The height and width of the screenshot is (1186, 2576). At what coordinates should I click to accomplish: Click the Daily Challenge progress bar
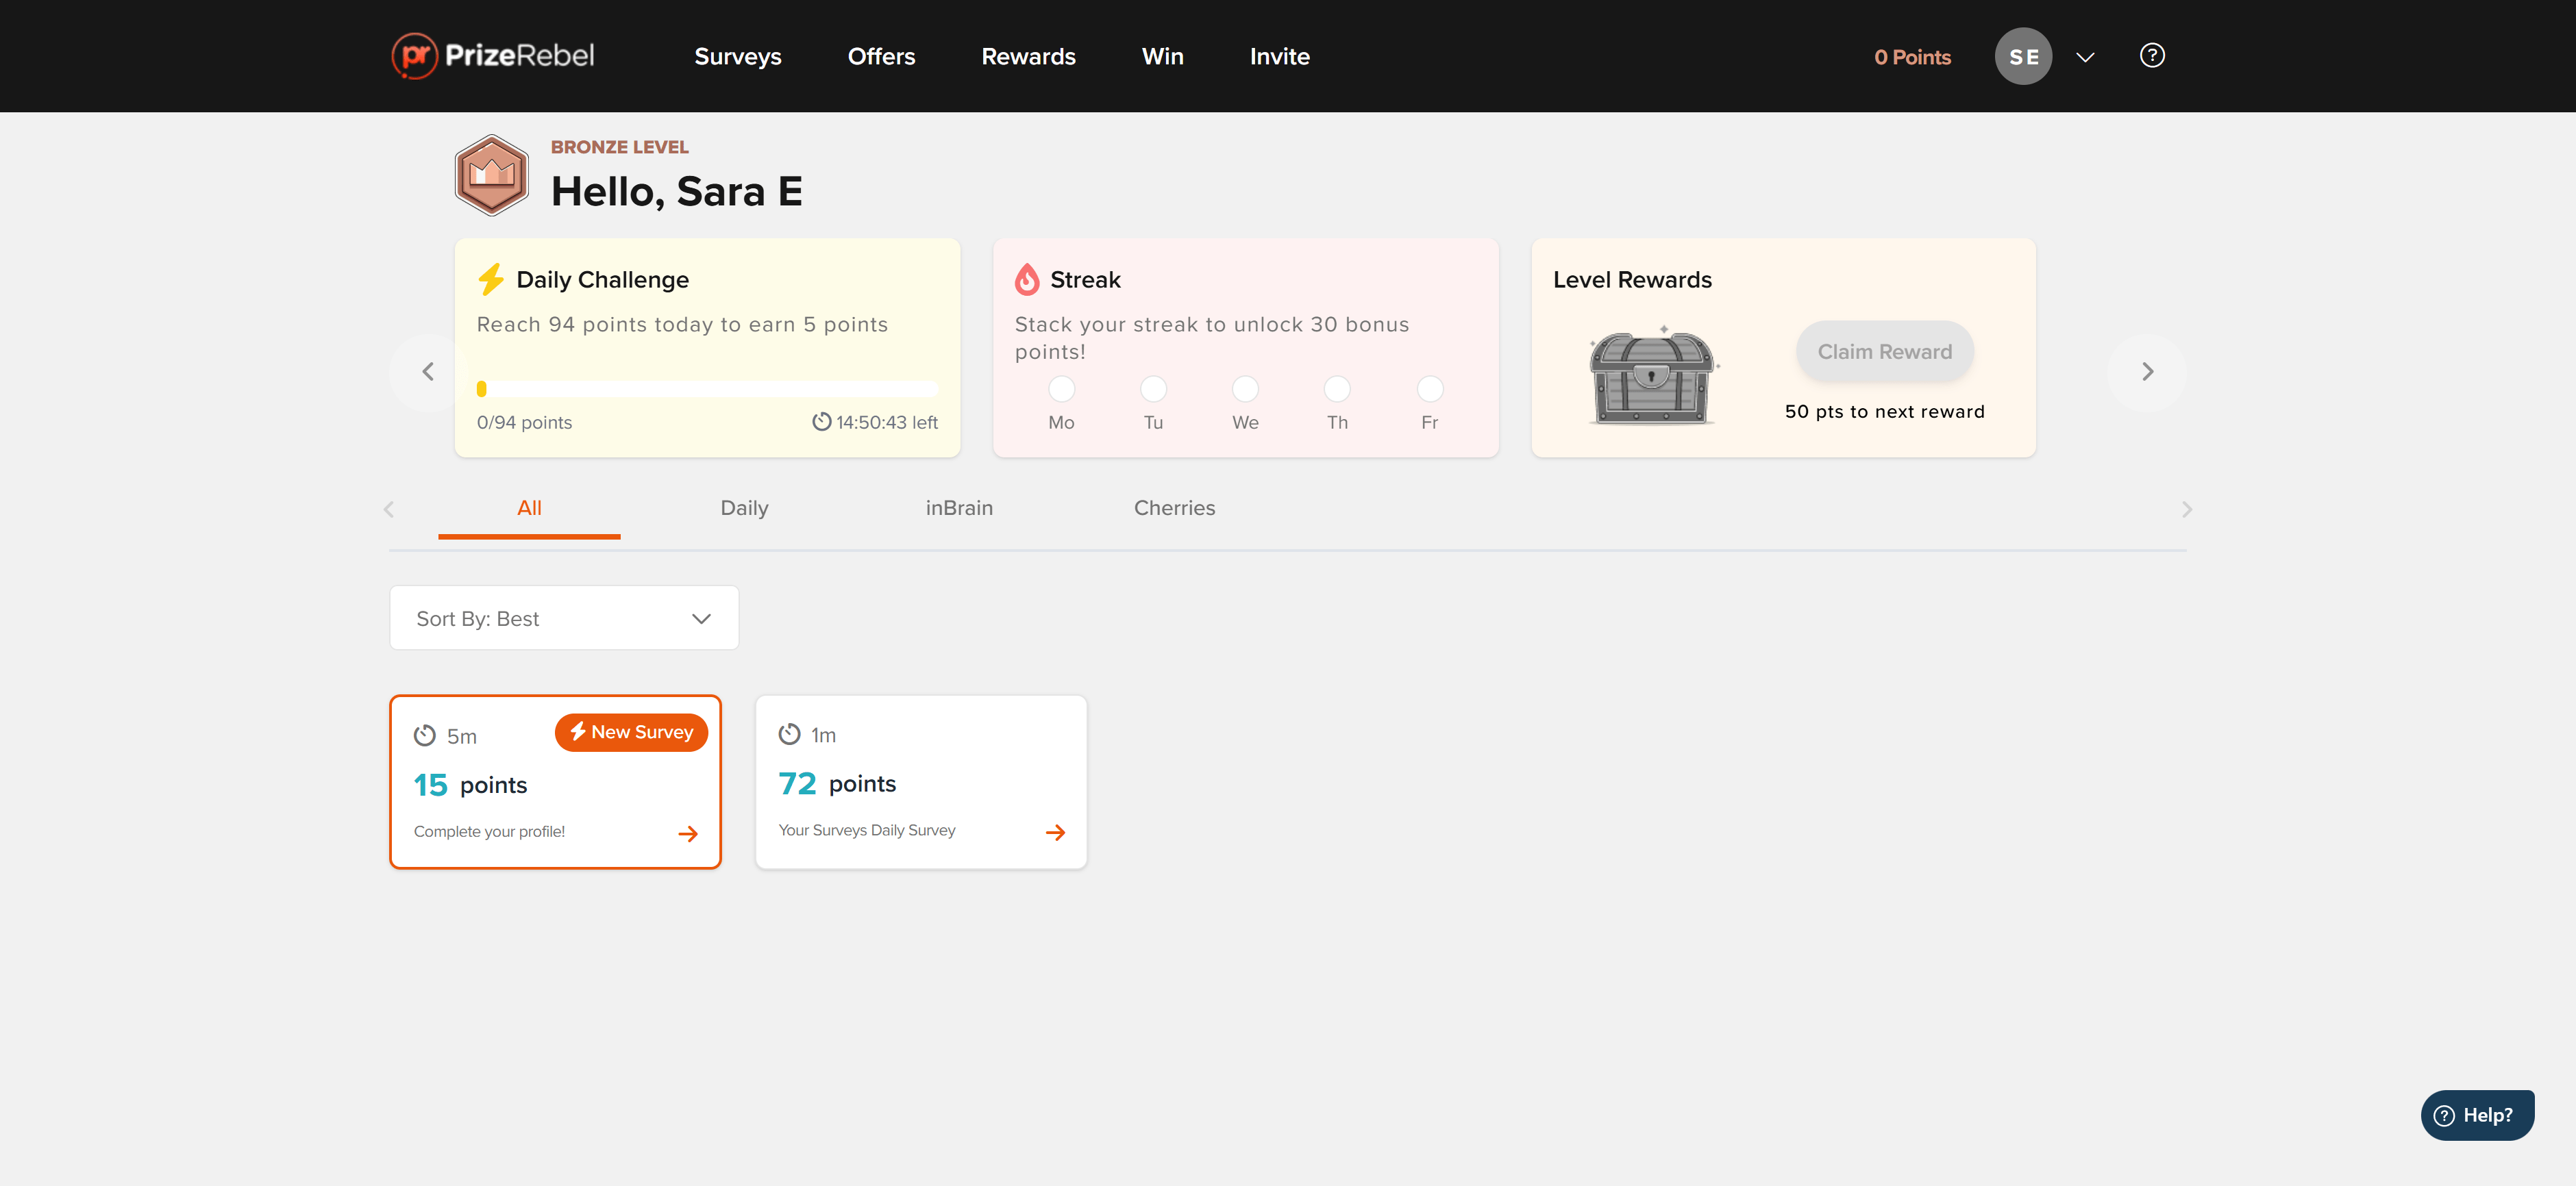click(707, 389)
